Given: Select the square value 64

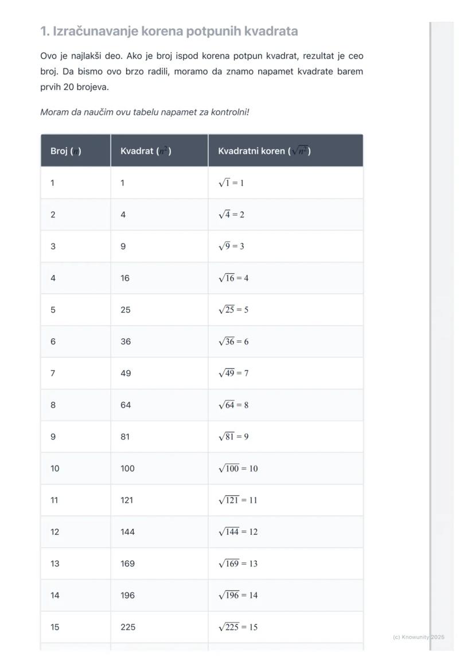Looking at the screenshot, I should (x=126, y=405).
